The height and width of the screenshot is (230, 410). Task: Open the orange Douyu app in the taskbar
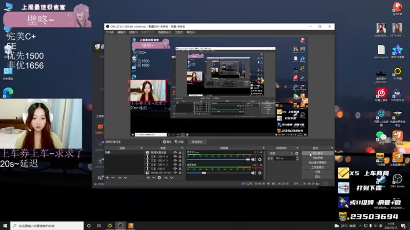(x=131, y=225)
